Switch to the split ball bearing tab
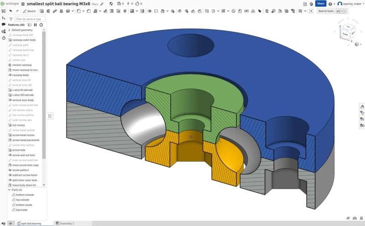Screen dimensions: 365x226 click(34, 223)
